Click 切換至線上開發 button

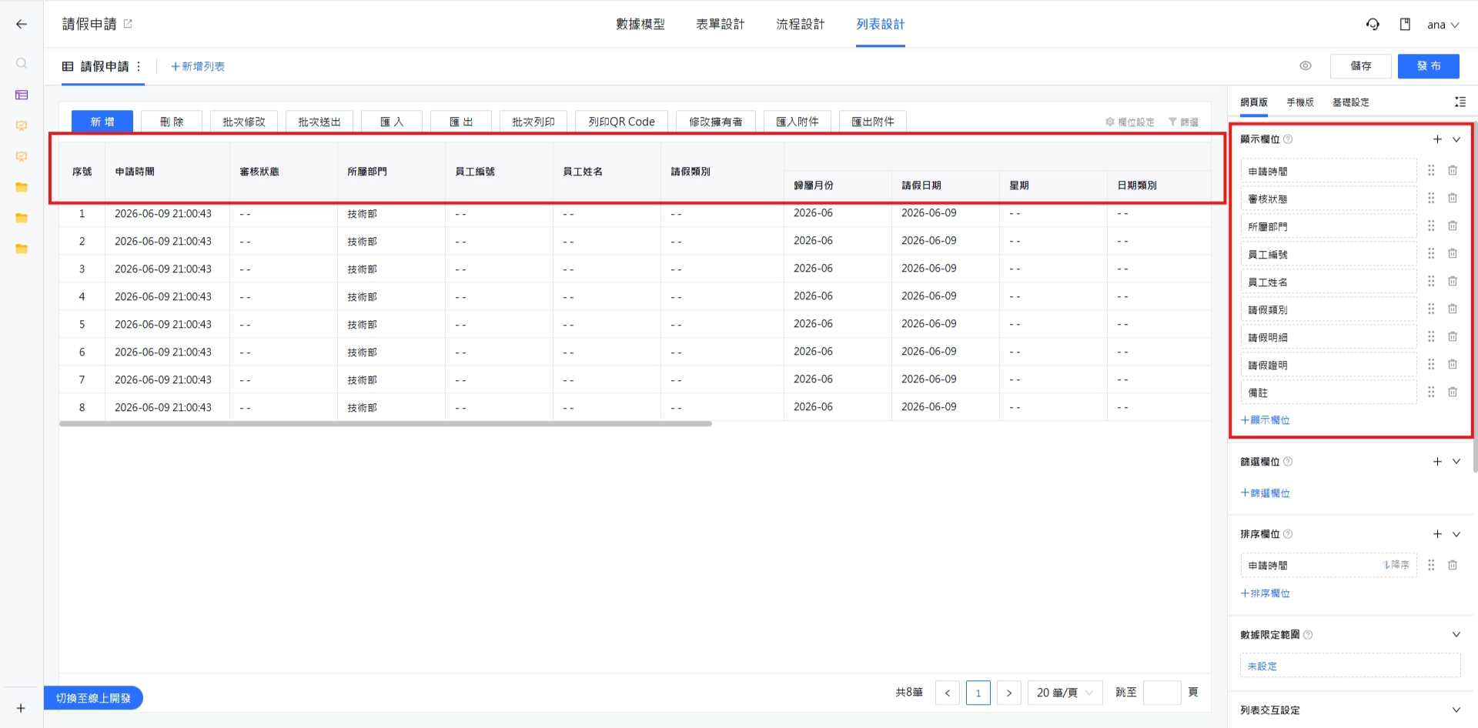(x=93, y=698)
